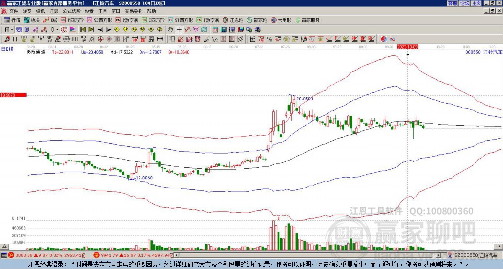Viewport: 503px width, 269px height.
Task: Open the P数字表 tool
Action: (x=127, y=20)
